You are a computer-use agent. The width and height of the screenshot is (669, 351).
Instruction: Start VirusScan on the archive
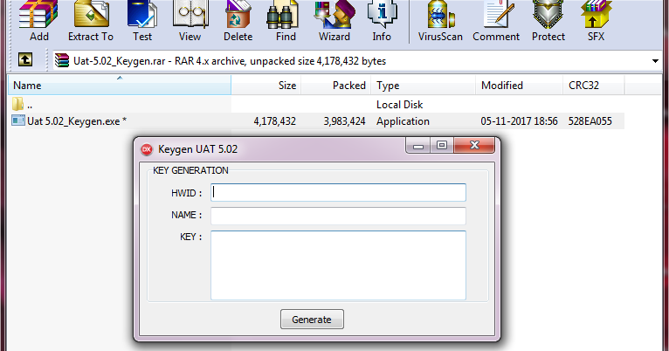tap(440, 20)
